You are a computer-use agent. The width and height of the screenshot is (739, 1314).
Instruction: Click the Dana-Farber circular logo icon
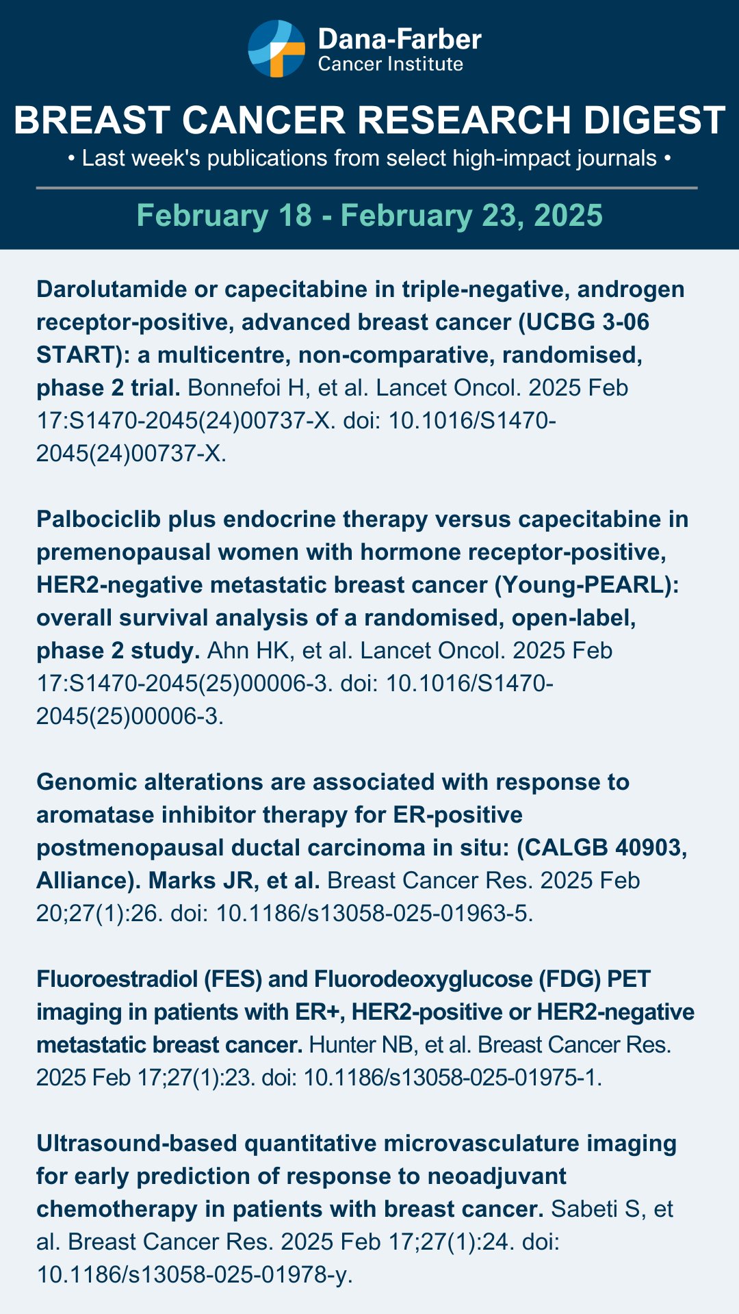coord(276,49)
